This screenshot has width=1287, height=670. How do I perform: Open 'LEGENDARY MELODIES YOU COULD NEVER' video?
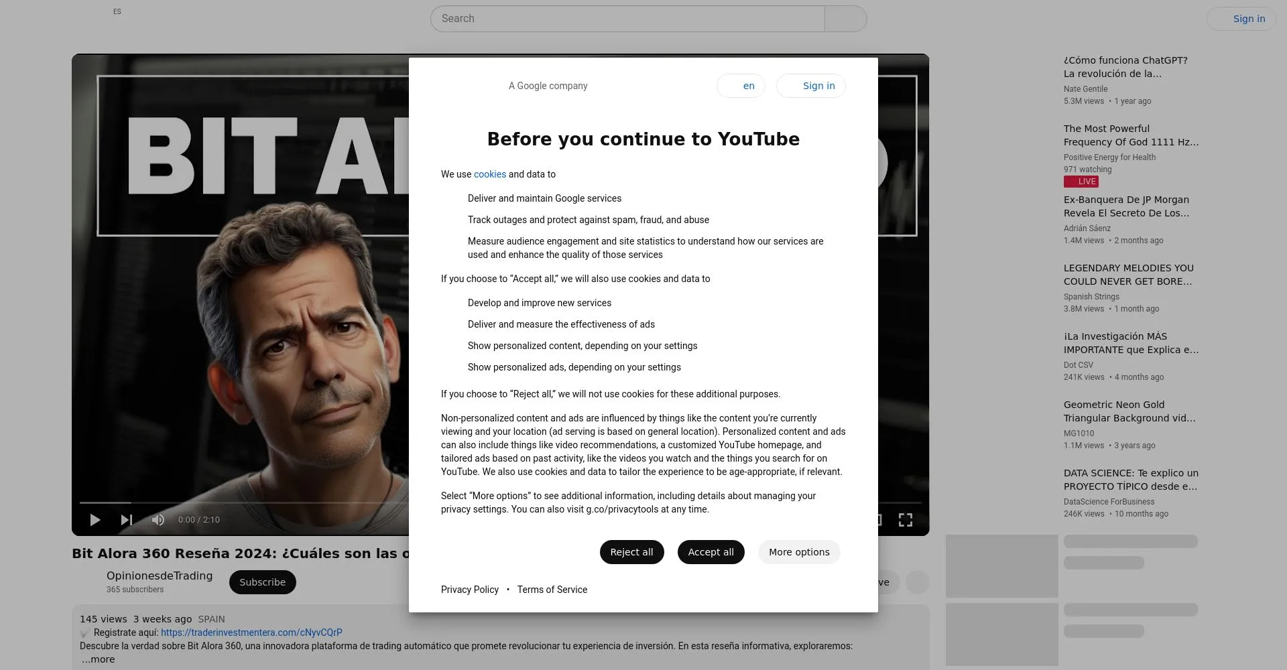(1129, 275)
